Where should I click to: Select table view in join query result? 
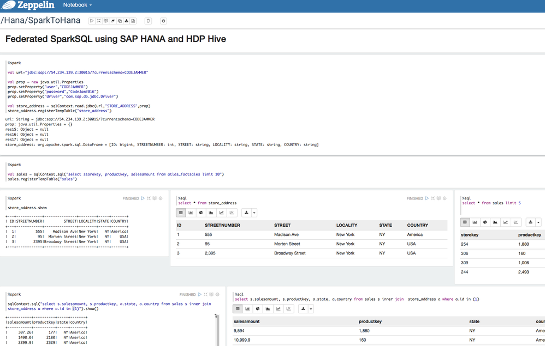[238, 309]
